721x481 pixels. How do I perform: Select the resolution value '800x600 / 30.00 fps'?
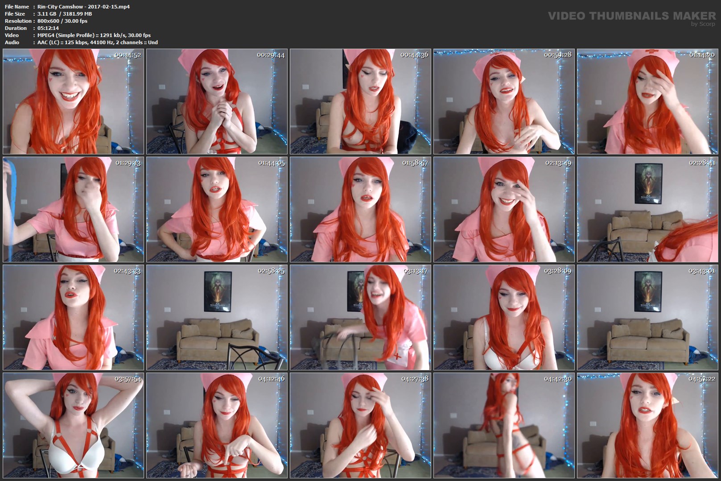point(62,21)
